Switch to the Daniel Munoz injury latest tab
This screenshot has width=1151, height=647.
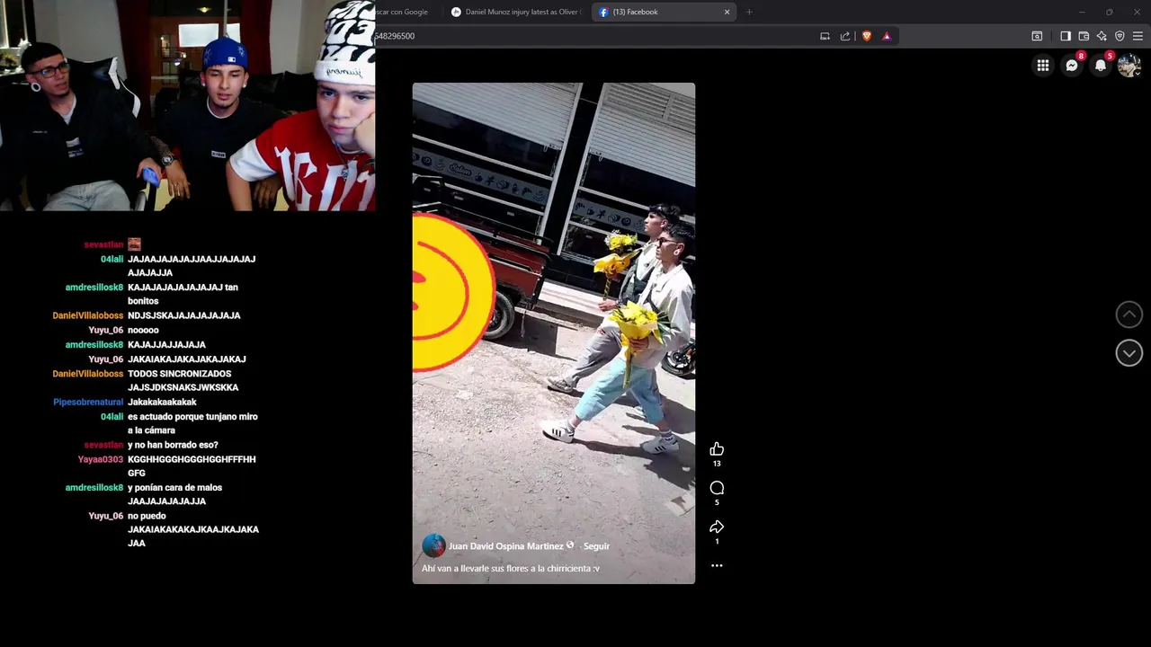[x=516, y=12]
